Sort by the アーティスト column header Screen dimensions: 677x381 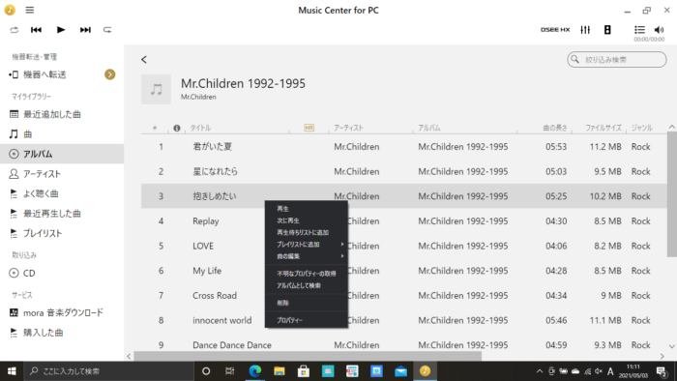pos(348,128)
